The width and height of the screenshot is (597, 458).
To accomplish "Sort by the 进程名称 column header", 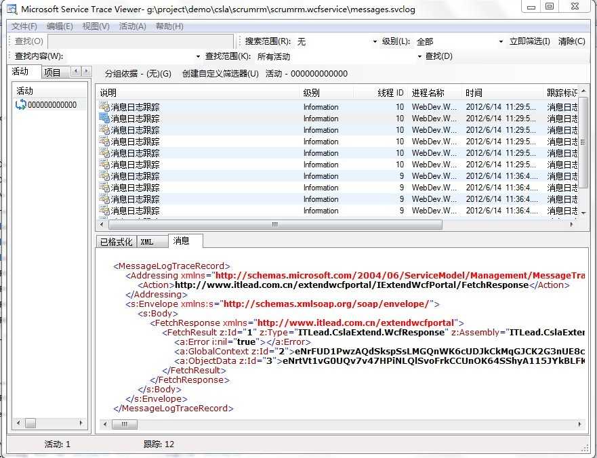I will click(434, 93).
